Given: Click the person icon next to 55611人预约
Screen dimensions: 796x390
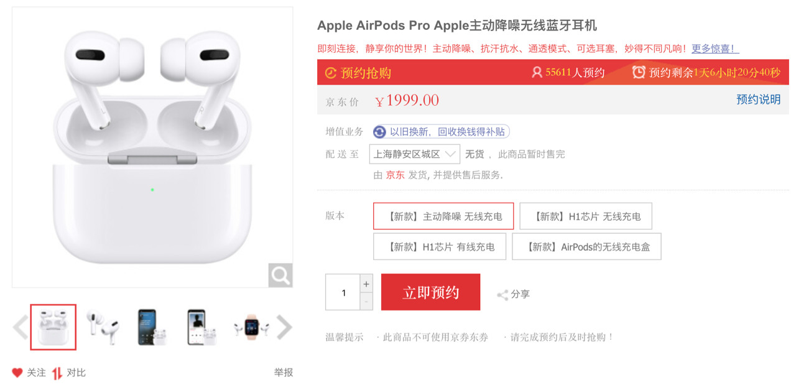Looking at the screenshot, I should pyautogui.click(x=536, y=72).
